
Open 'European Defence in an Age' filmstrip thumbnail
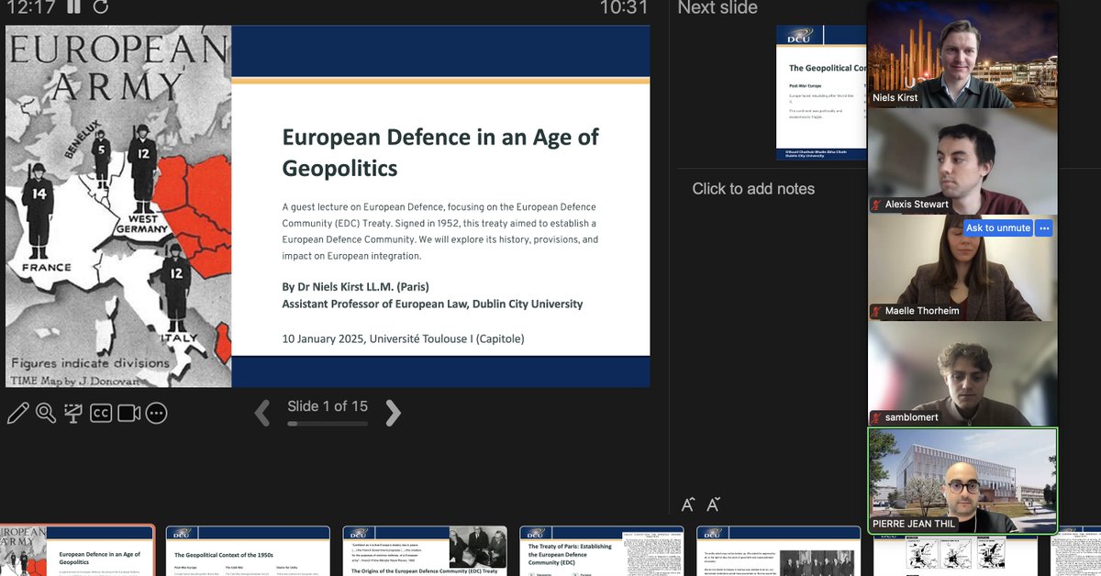pos(76,550)
